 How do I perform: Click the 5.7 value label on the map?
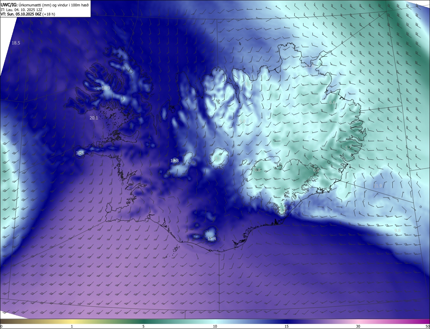tap(348, 148)
